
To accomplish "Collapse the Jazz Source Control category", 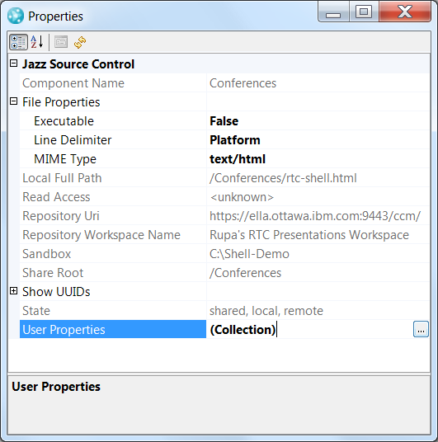I will click(13, 63).
